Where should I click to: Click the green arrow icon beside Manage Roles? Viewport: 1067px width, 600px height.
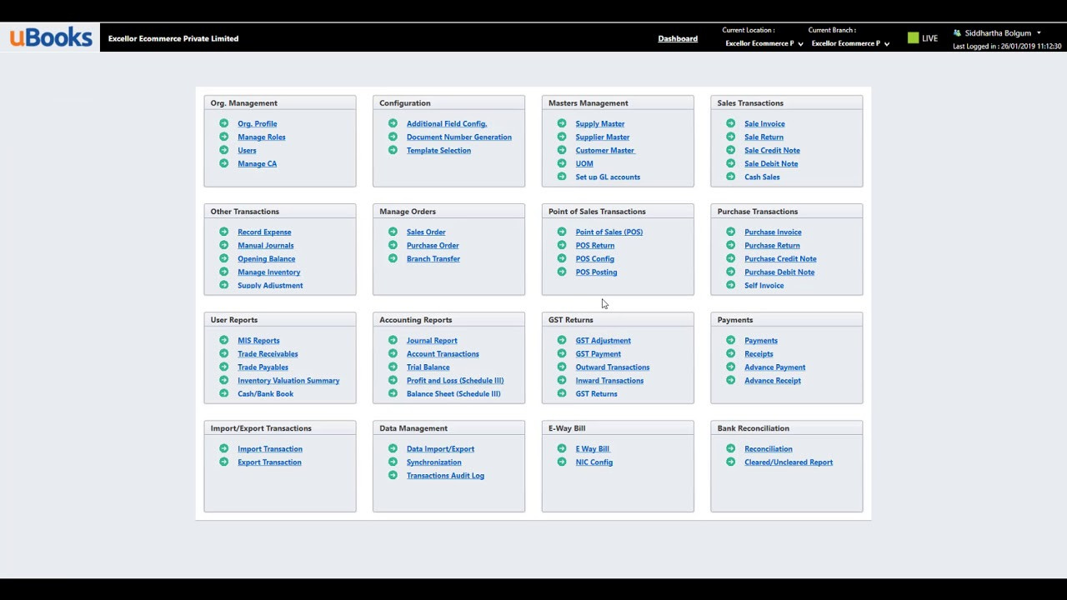(223, 137)
